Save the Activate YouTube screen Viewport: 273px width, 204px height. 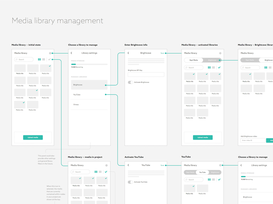tap(162, 165)
